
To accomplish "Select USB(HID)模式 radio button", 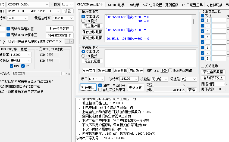I will [40, 49].
